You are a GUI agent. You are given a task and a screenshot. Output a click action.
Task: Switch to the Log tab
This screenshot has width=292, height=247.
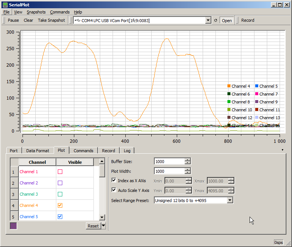127,150
